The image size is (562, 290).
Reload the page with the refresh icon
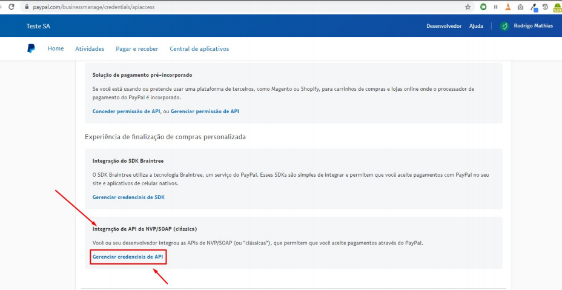(x=11, y=7)
